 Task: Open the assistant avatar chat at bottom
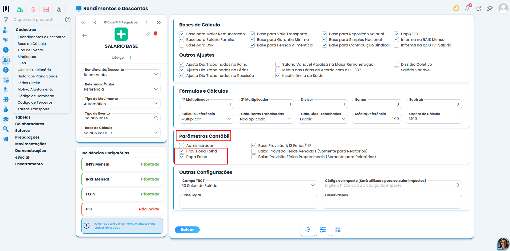pos(503,244)
